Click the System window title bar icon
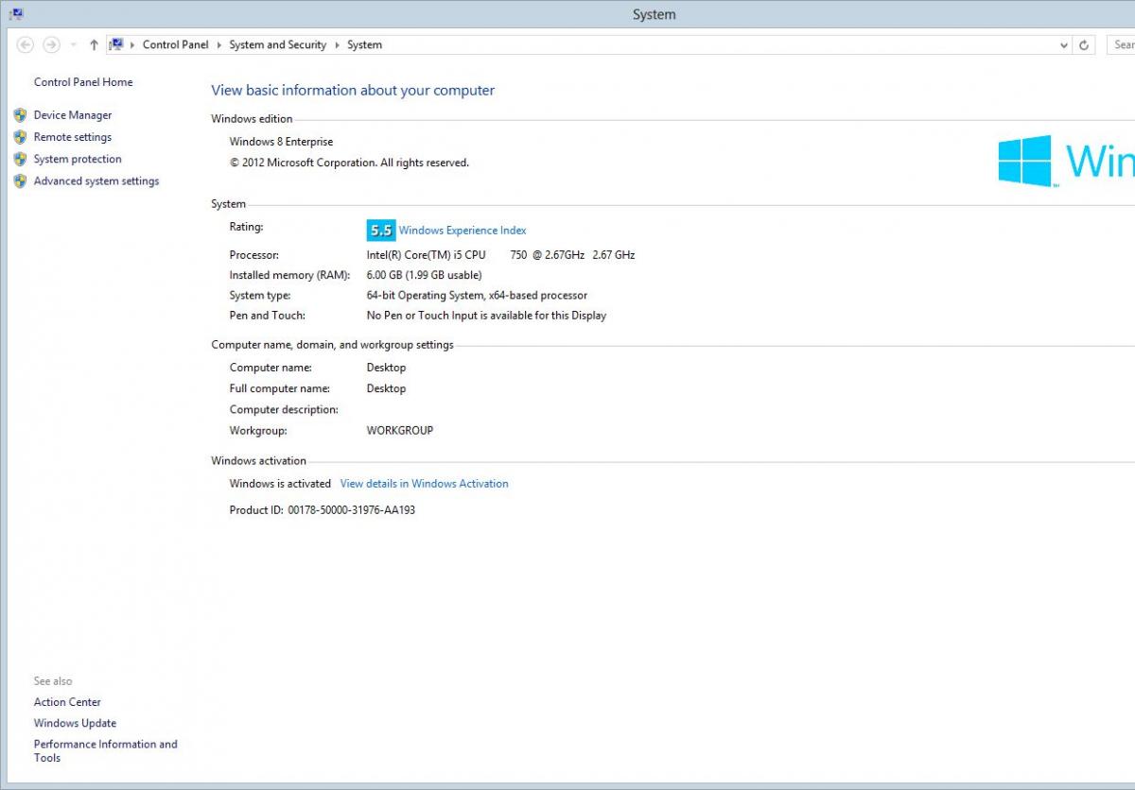 coord(16,14)
